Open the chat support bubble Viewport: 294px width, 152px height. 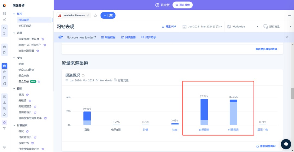286,144
